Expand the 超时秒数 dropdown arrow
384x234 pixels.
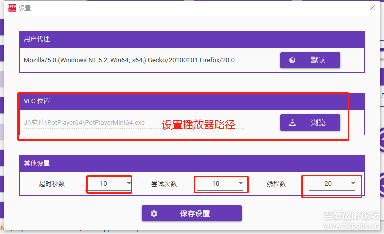point(129,184)
